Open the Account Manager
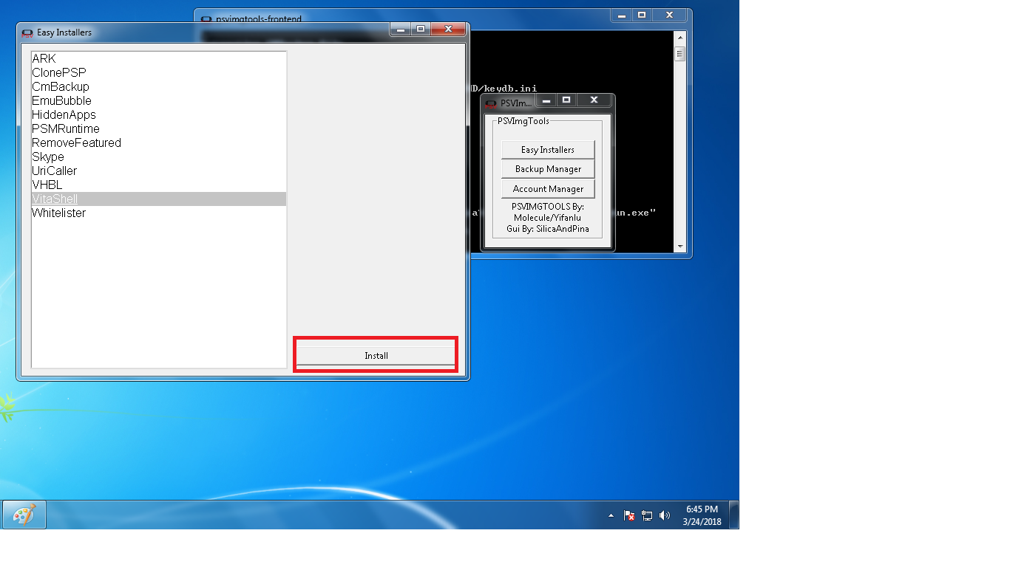 [547, 189]
